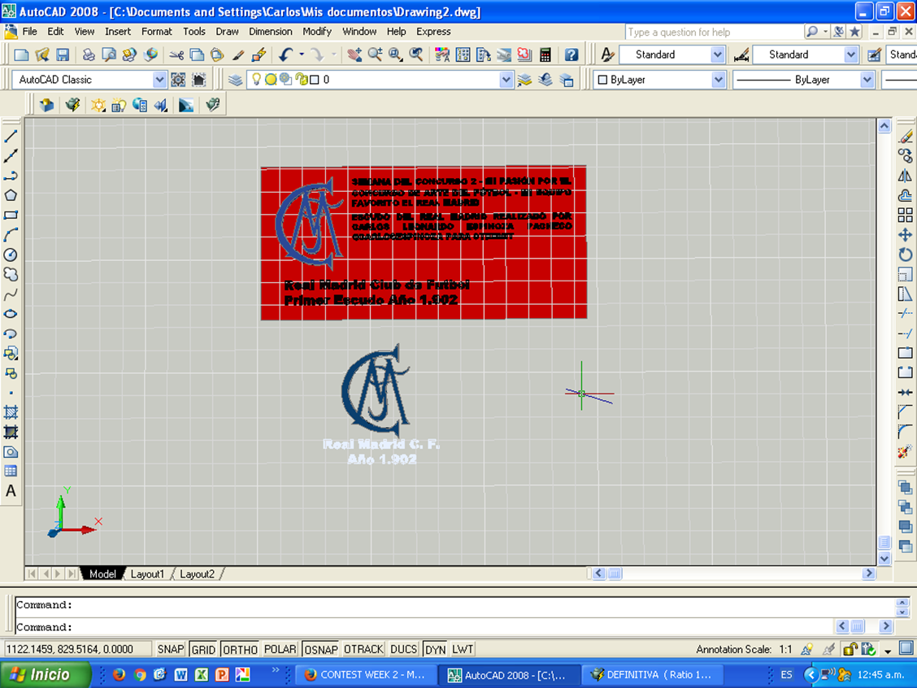Open the Format menu
This screenshot has height=688, width=917.
pos(157,32)
